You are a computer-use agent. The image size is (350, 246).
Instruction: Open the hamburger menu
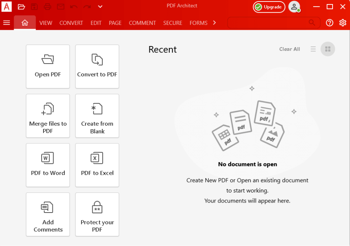[7, 23]
